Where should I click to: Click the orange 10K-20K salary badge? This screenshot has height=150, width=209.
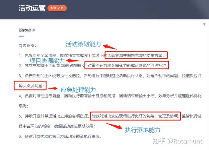(57, 8)
